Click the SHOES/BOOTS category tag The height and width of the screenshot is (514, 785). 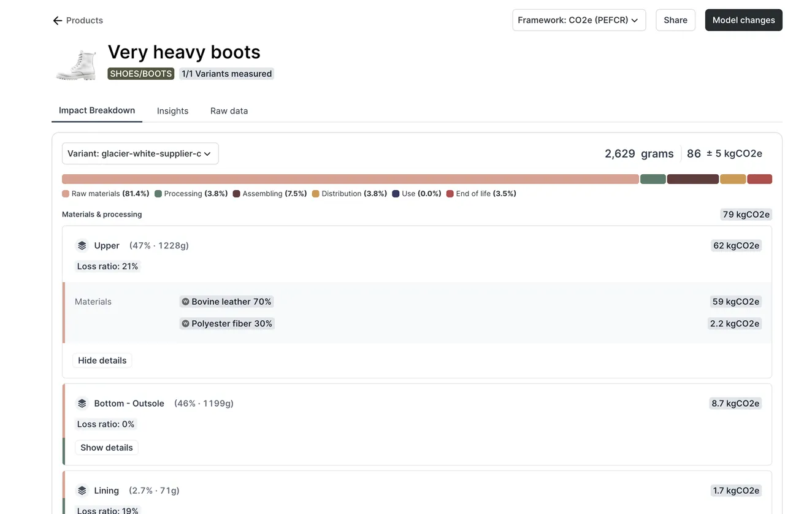click(141, 74)
